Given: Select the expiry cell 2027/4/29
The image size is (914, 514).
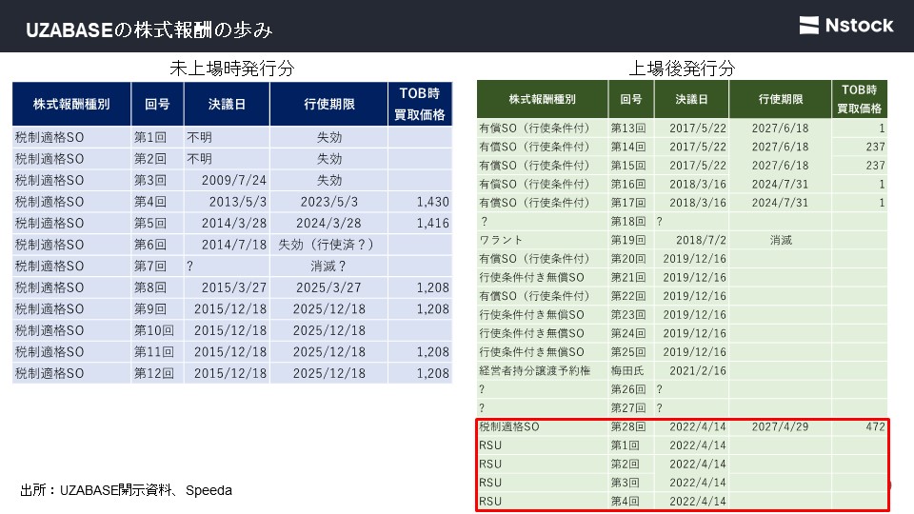Looking at the screenshot, I should [780, 426].
